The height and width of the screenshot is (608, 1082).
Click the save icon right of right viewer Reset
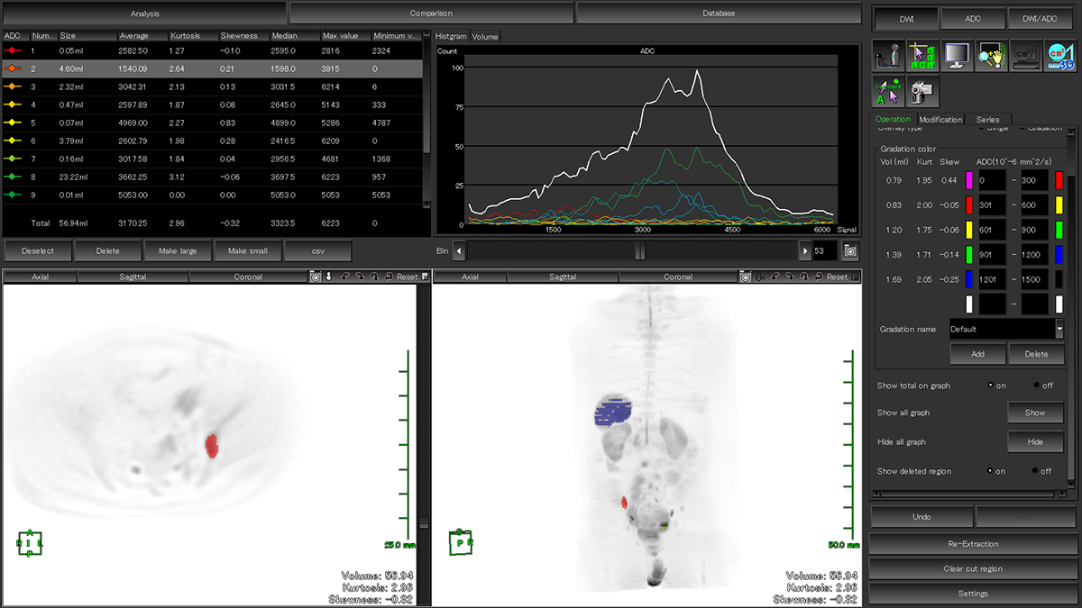pyautogui.click(x=854, y=277)
